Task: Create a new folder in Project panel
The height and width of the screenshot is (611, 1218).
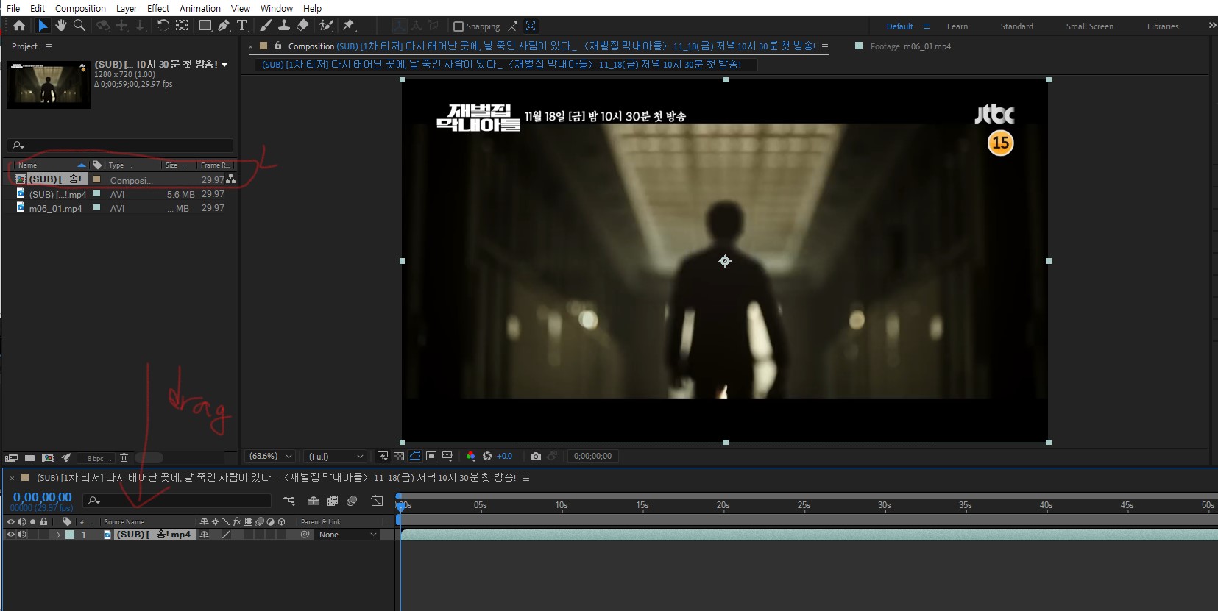Action: (x=29, y=458)
